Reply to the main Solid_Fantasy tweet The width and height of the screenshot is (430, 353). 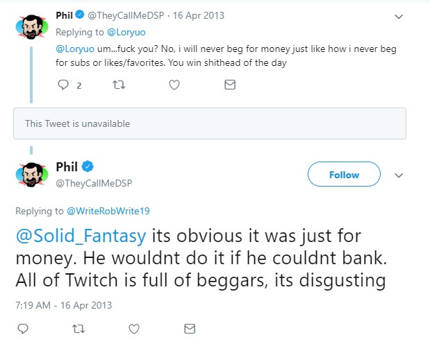coord(23,329)
